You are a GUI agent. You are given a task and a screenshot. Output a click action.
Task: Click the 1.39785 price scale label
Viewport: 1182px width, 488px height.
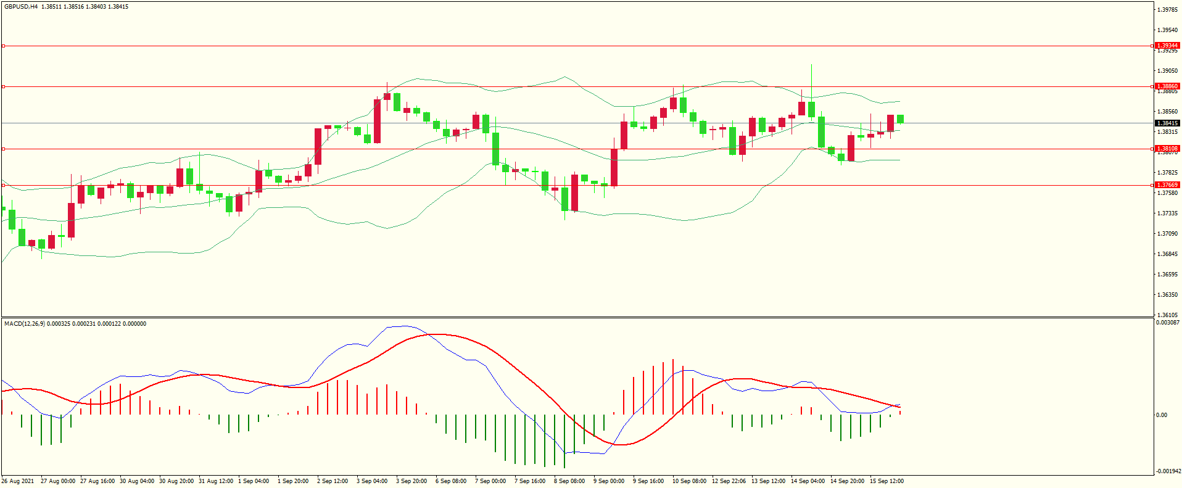(1168, 10)
